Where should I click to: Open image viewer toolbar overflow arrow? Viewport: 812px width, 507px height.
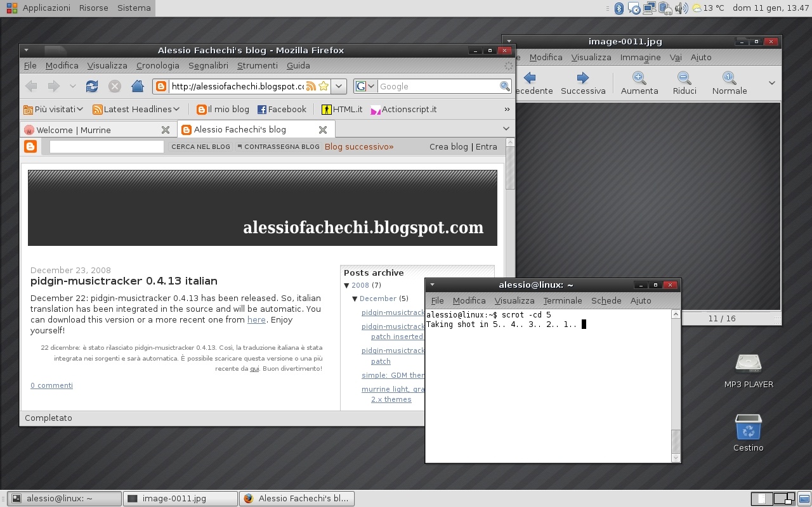coord(771,83)
